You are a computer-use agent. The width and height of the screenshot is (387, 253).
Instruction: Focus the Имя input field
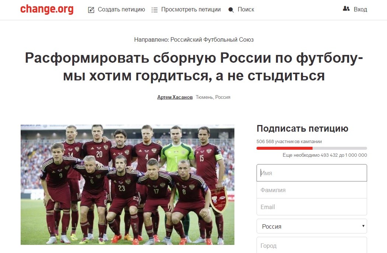(312, 173)
